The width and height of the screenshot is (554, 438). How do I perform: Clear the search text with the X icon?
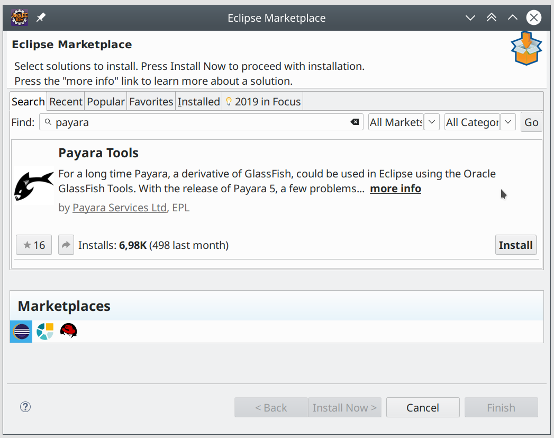tap(354, 122)
